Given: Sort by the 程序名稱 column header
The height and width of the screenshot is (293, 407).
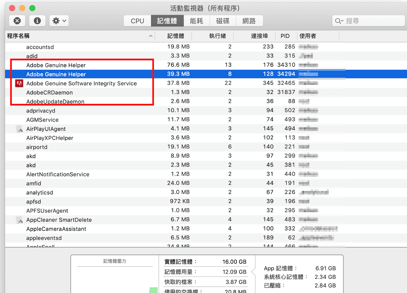Looking at the screenshot, I should tap(80, 36).
